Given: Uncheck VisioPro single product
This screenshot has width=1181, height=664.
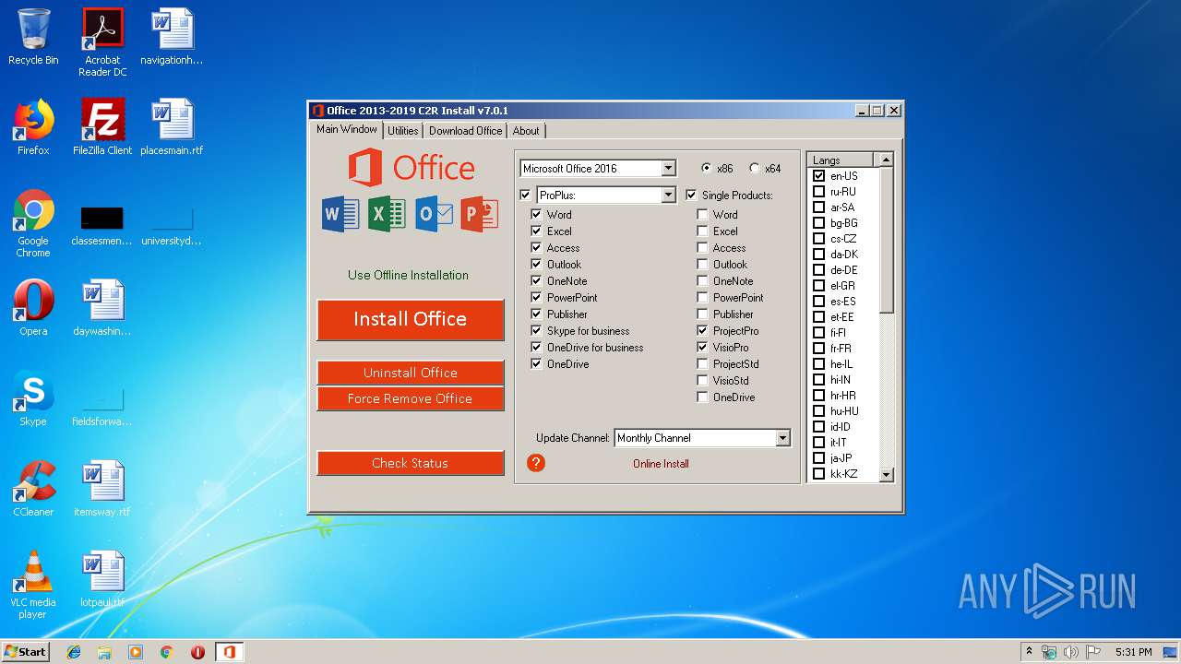Looking at the screenshot, I should coord(702,347).
